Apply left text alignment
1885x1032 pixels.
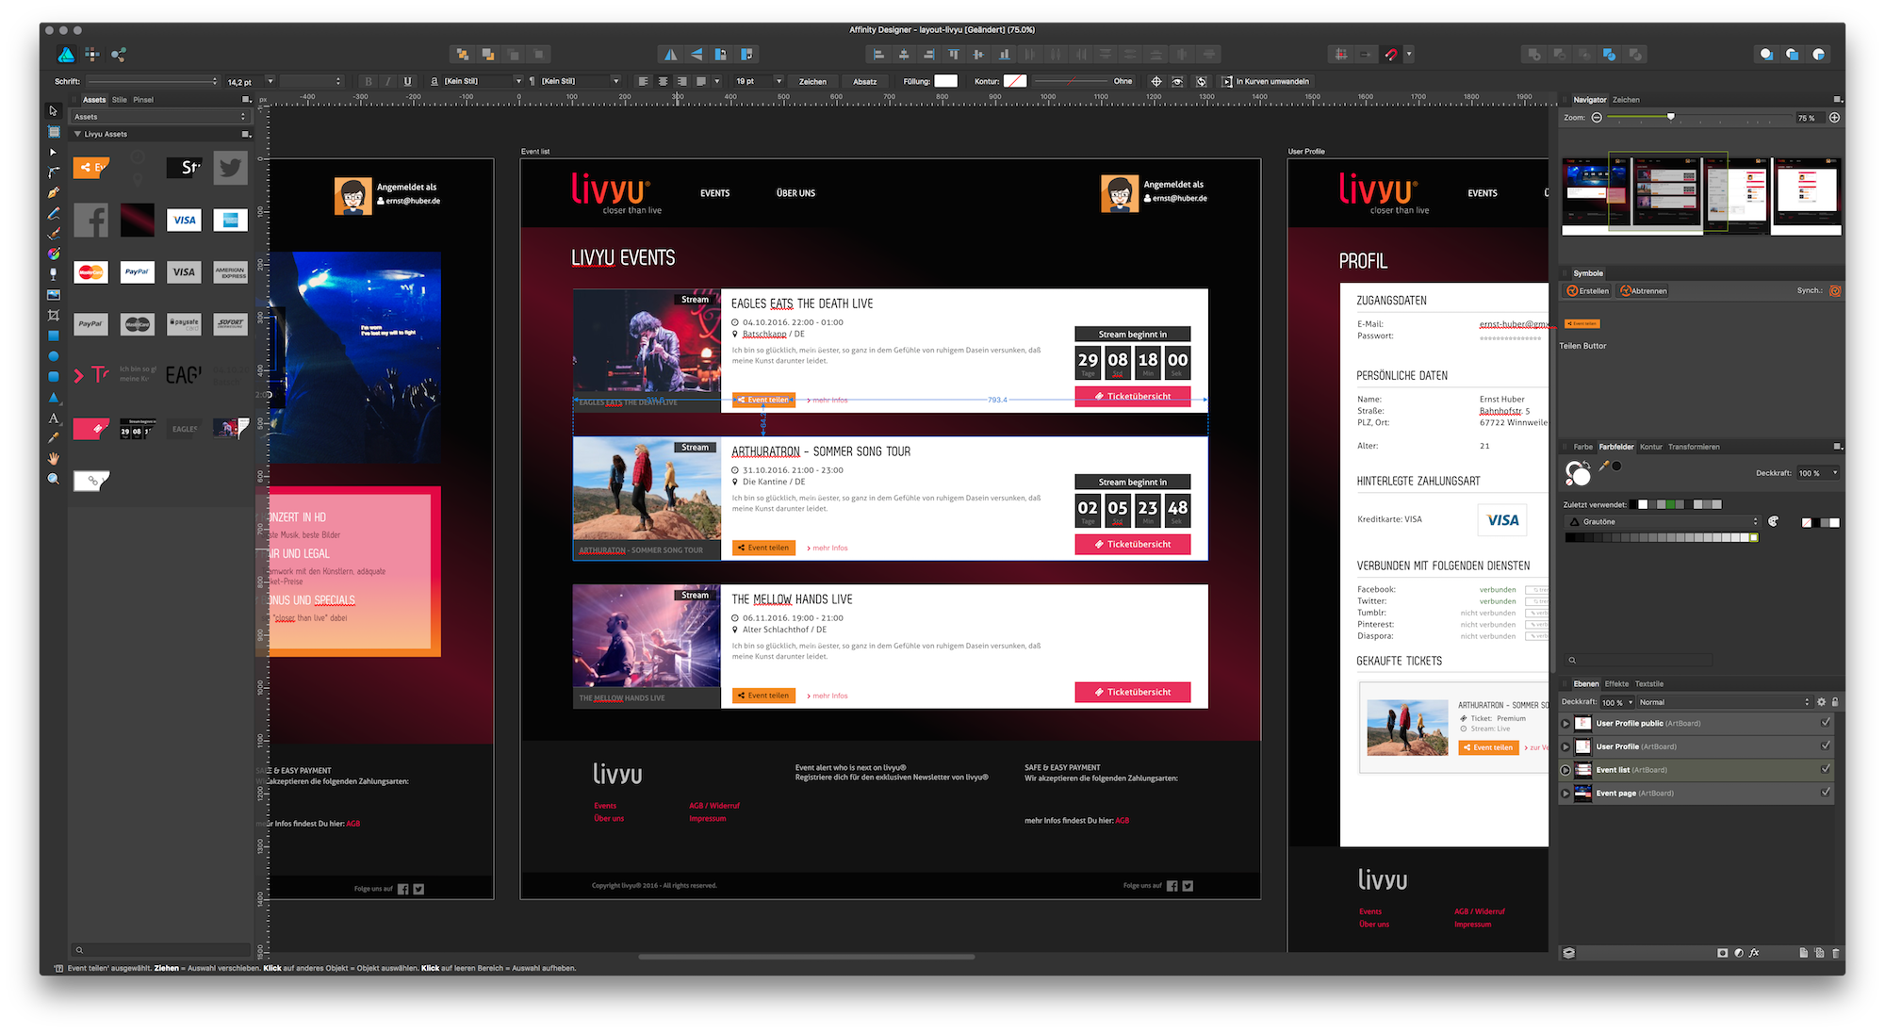[x=643, y=81]
